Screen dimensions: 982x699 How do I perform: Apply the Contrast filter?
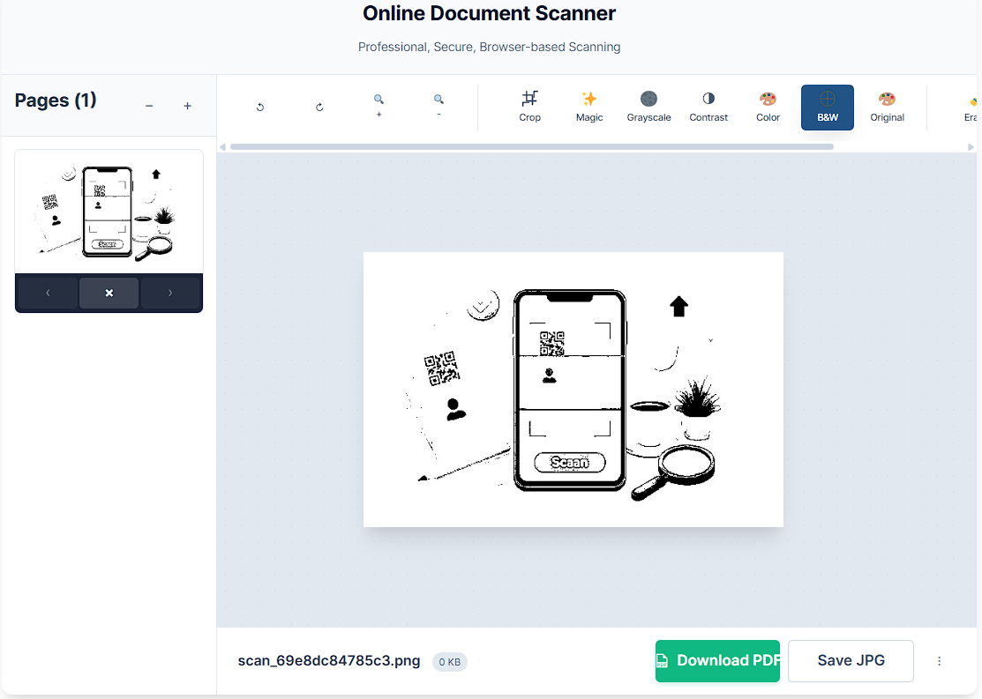point(708,107)
